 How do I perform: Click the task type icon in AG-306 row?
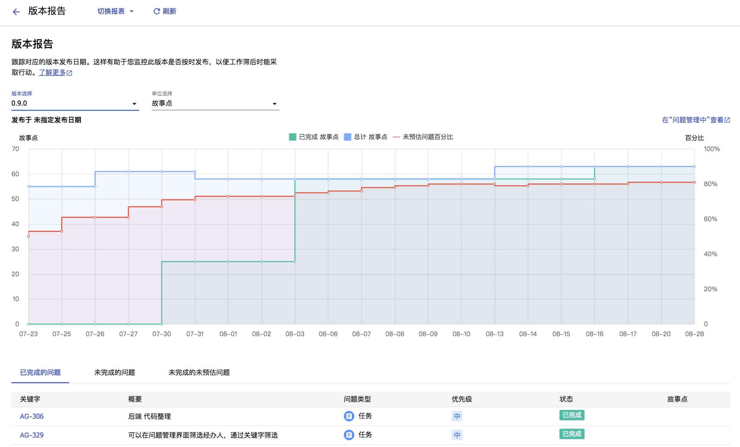click(x=349, y=416)
